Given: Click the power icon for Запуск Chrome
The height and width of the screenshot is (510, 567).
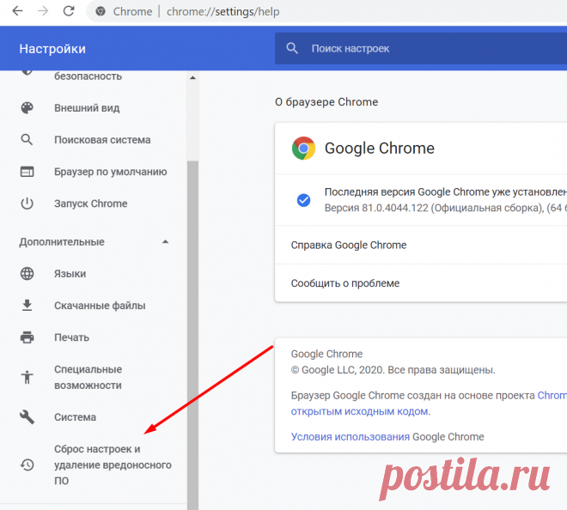Looking at the screenshot, I should [27, 203].
